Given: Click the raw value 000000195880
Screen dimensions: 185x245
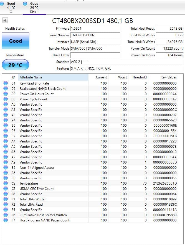Looking at the screenshot, I should pos(165,215).
